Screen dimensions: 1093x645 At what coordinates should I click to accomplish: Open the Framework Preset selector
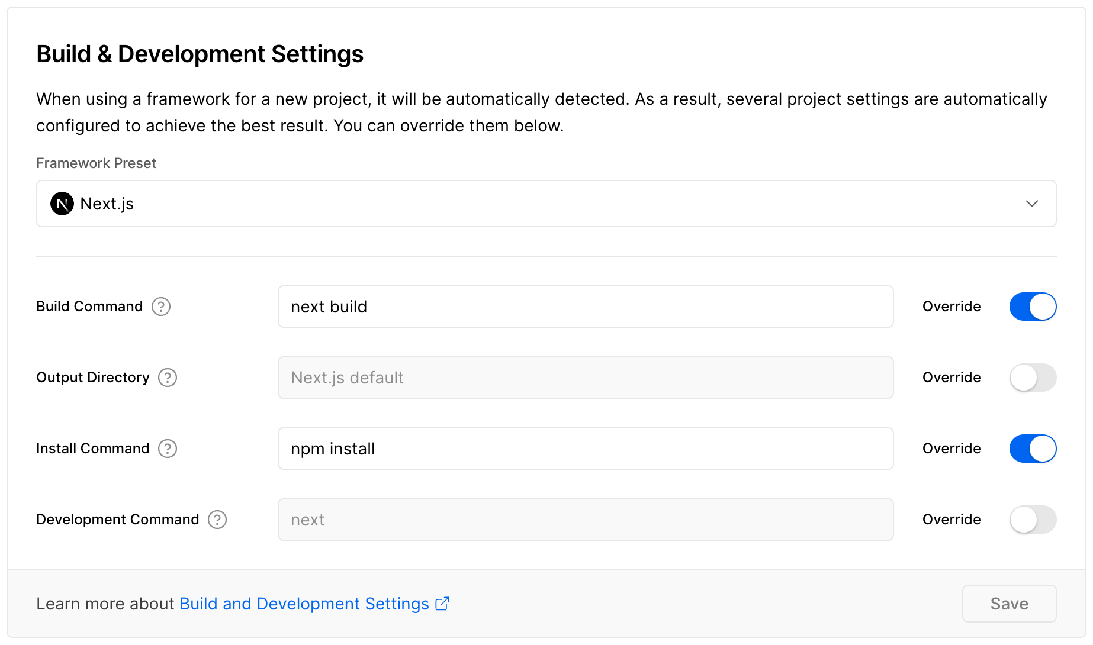tap(546, 204)
